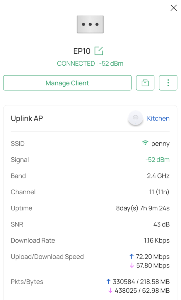The image size is (181, 300).
Task: Click the Wi-Fi signal icon next to penny
Action: pos(145,143)
